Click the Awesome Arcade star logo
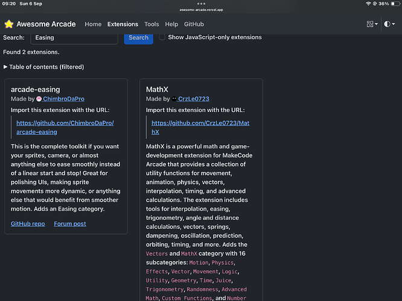 (x=8, y=24)
